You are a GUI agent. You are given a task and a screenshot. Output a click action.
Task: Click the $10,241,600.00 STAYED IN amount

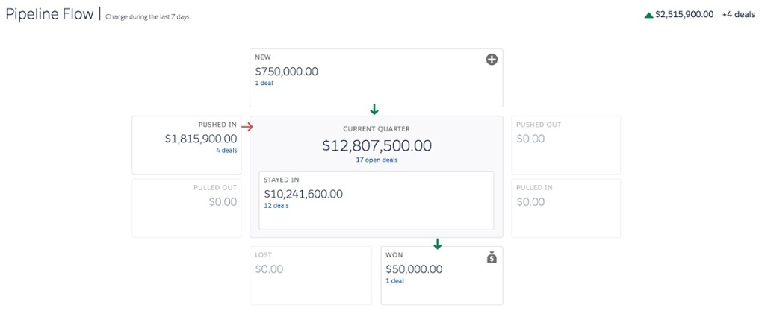click(303, 194)
